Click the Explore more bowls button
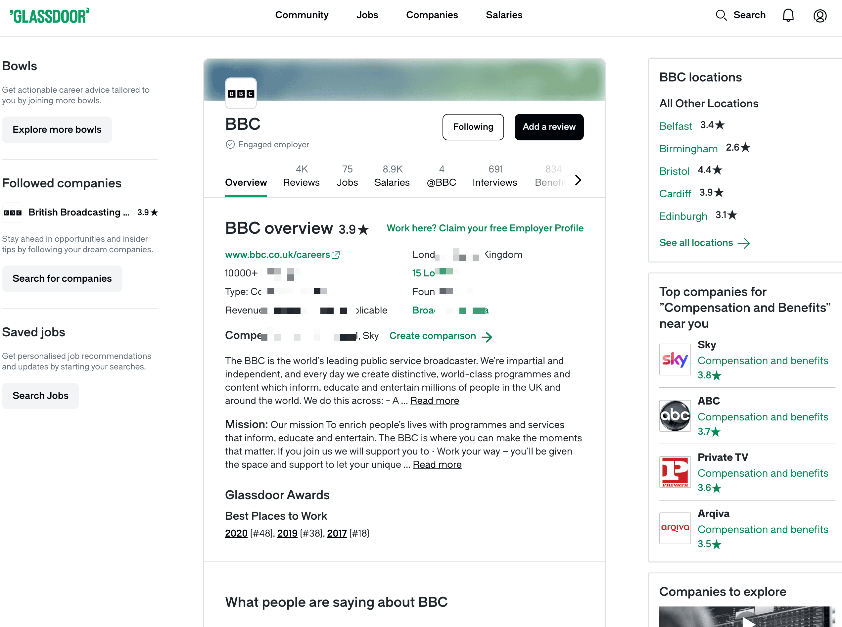The height and width of the screenshot is (627, 842). pyautogui.click(x=57, y=129)
